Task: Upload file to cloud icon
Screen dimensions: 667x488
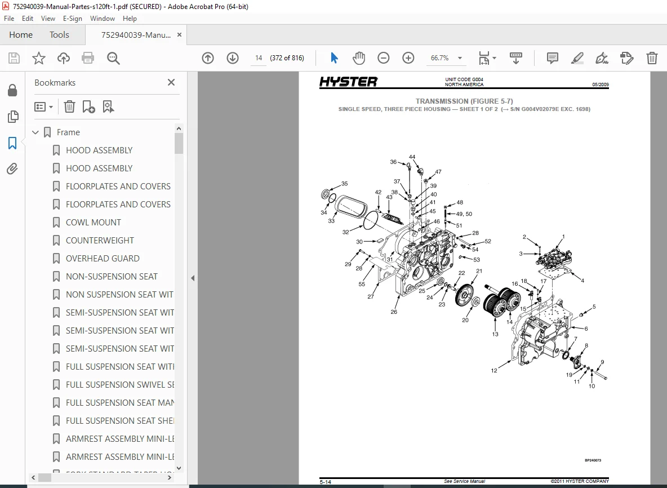Action: 64,58
